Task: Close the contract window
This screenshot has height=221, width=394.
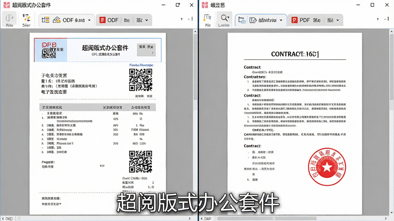Action: pos(387,5)
